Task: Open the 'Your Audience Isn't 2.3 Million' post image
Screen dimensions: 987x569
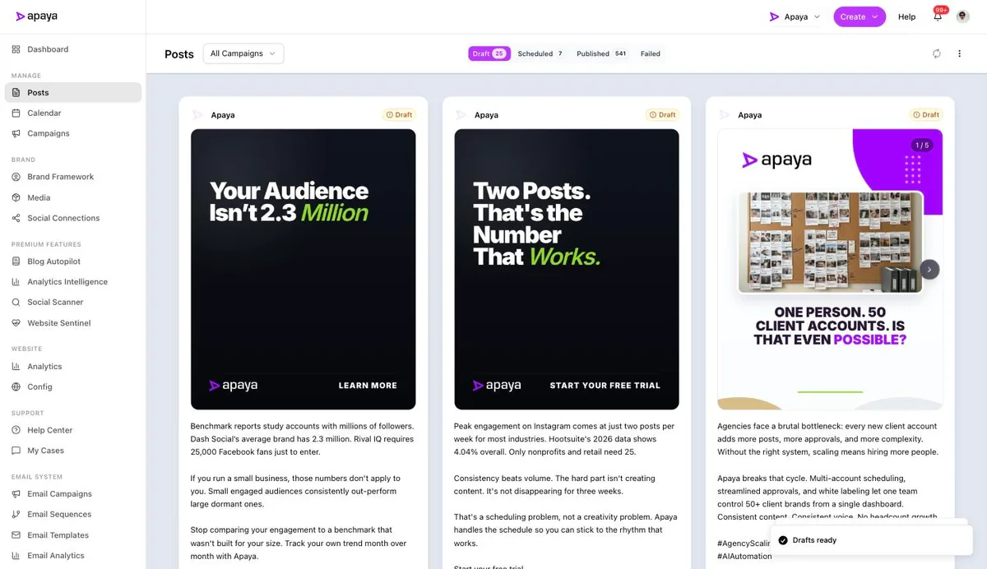Action: pyautogui.click(x=304, y=269)
